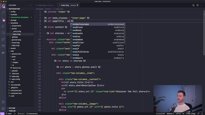Open the favicon.ico file with star icon
205x115 pixels.
point(17,68)
